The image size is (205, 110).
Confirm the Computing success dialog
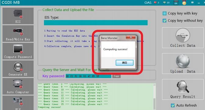[x=124, y=63]
